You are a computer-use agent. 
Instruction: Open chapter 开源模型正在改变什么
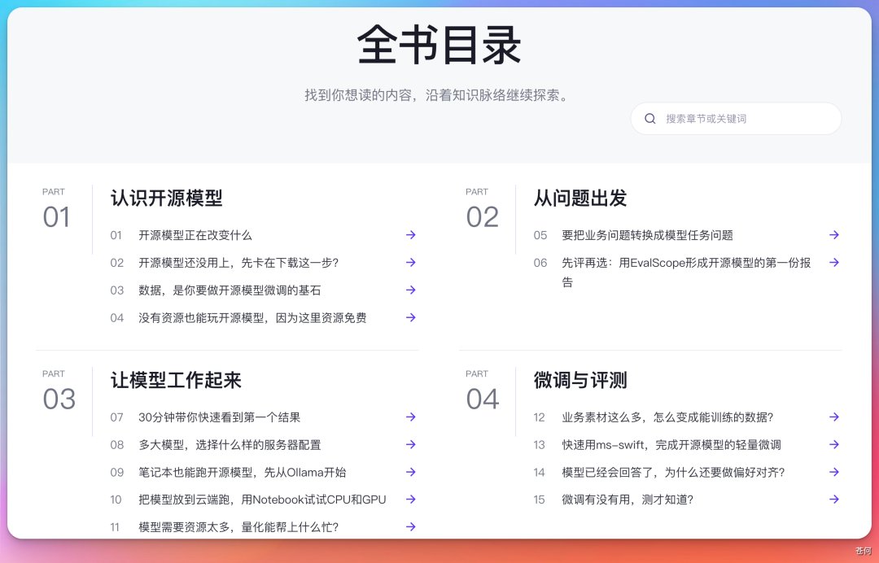(195, 235)
